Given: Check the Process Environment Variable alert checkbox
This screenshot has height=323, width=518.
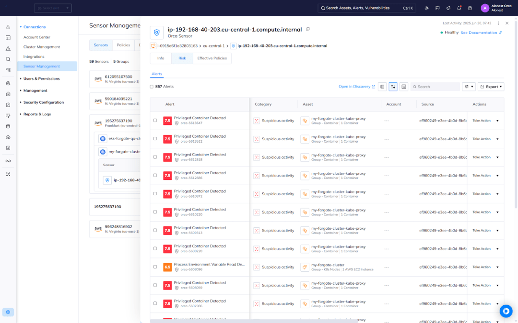Looking at the screenshot, I should 155,267.
